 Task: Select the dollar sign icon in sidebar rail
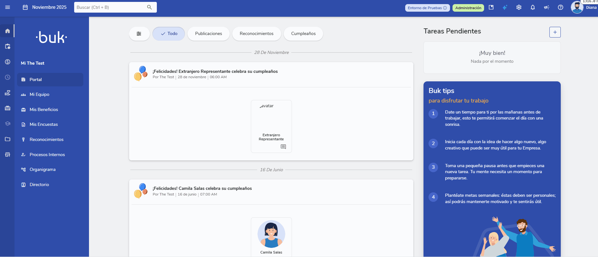click(8, 62)
